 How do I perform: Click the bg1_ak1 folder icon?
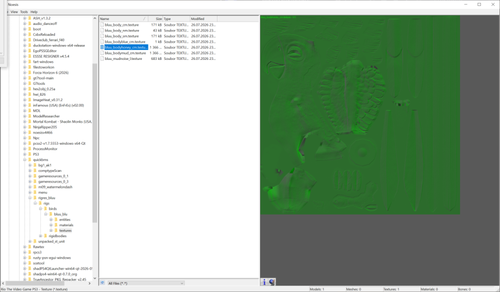tap(35, 165)
